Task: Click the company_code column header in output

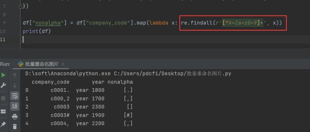Action: [x=51, y=82]
